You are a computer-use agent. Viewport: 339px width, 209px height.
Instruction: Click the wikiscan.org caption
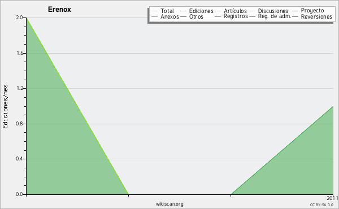click(169, 204)
